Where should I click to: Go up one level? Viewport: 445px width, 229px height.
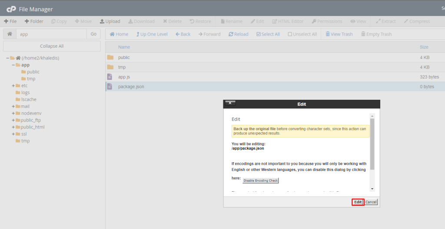coord(151,34)
